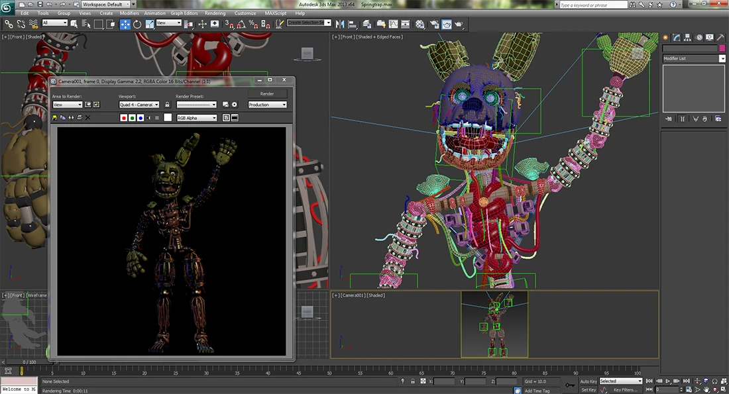This screenshot has height=394, width=729.
Task: Click the Mirror tool icon
Action: point(340,24)
